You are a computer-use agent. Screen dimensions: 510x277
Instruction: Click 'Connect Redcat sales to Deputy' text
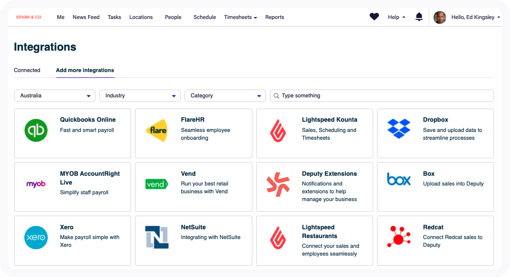click(453, 241)
